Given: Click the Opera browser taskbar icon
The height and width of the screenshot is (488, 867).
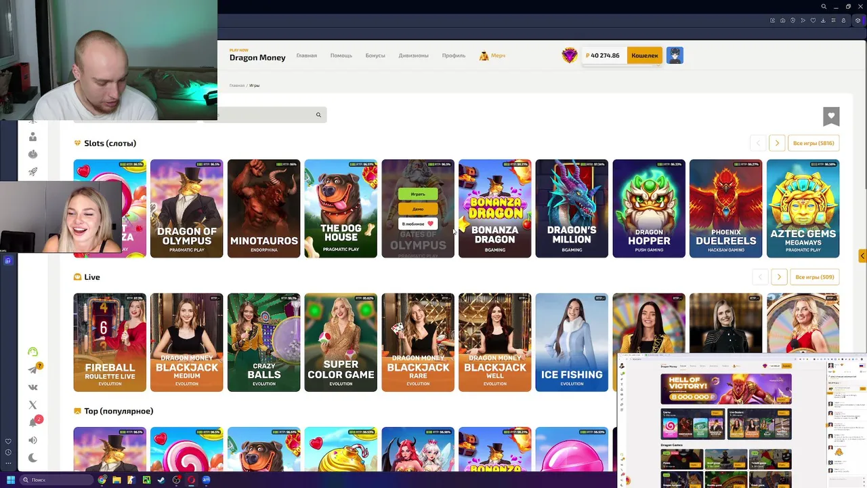Looking at the screenshot, I should 192,480.
